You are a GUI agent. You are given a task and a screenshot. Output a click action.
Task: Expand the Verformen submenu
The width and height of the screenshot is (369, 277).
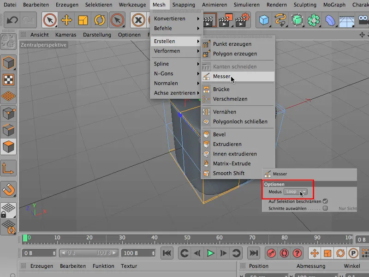[x=177, y=51]
